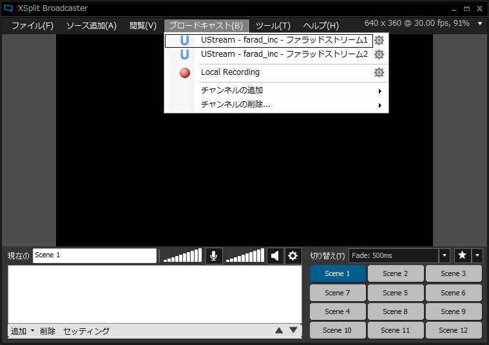
Task: Adjust the microphone volume level bars
Action: point(182,255)
